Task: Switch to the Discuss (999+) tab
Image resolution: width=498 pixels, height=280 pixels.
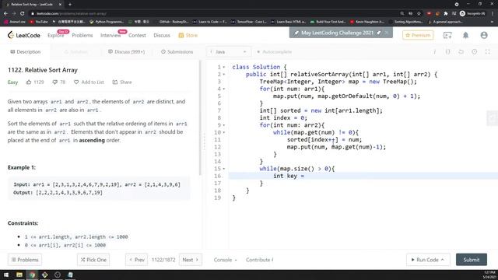Action: 126,52
